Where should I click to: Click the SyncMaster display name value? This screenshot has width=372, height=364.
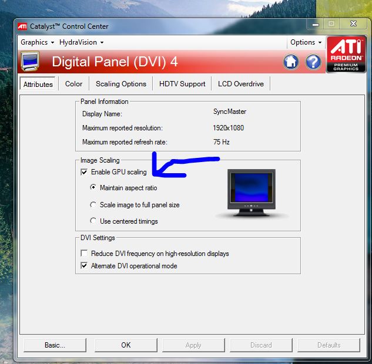pyautogui.click(x=229, y=112)
